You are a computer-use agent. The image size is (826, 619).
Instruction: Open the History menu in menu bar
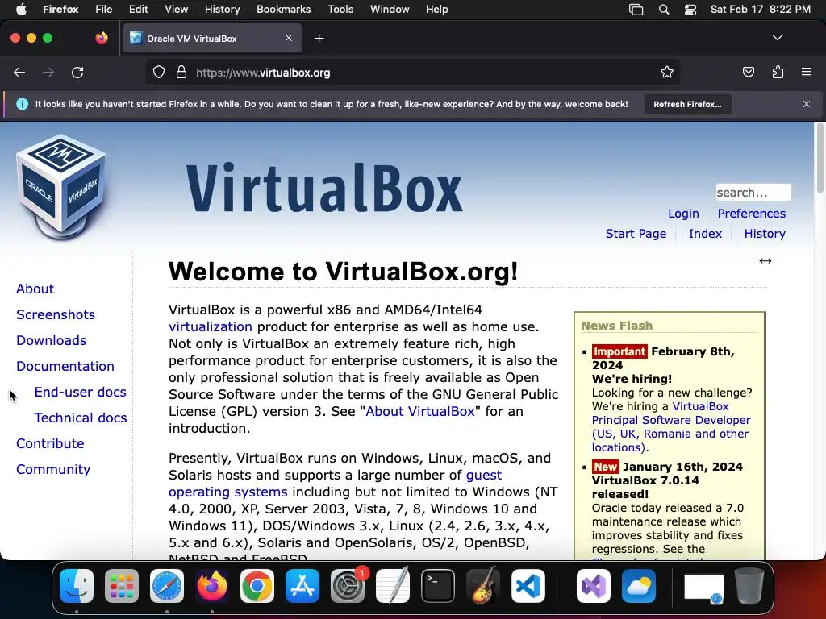(x=222, y=10)
